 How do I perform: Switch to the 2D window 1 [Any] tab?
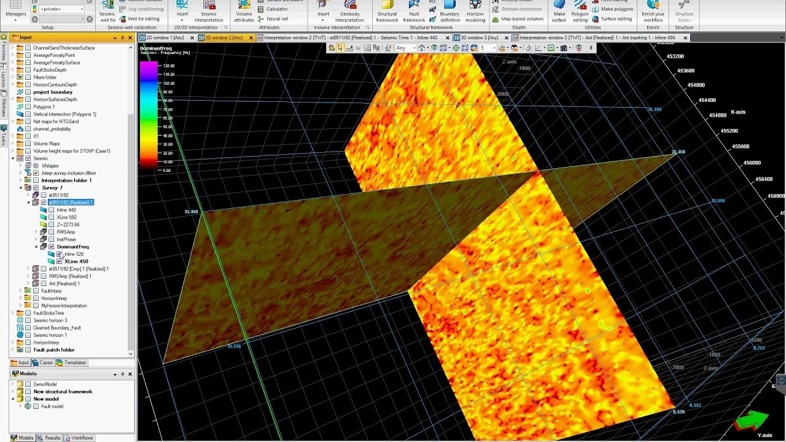click(x=165, y=37)
